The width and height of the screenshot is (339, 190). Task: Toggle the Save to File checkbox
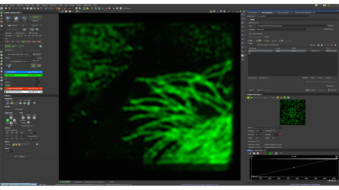pyautogui.click(x=250, y=23)
